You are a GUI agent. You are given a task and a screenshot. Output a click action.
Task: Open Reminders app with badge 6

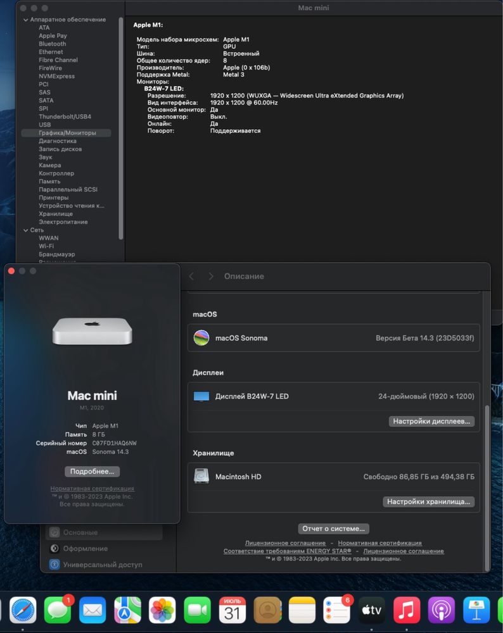click(337, 610)
